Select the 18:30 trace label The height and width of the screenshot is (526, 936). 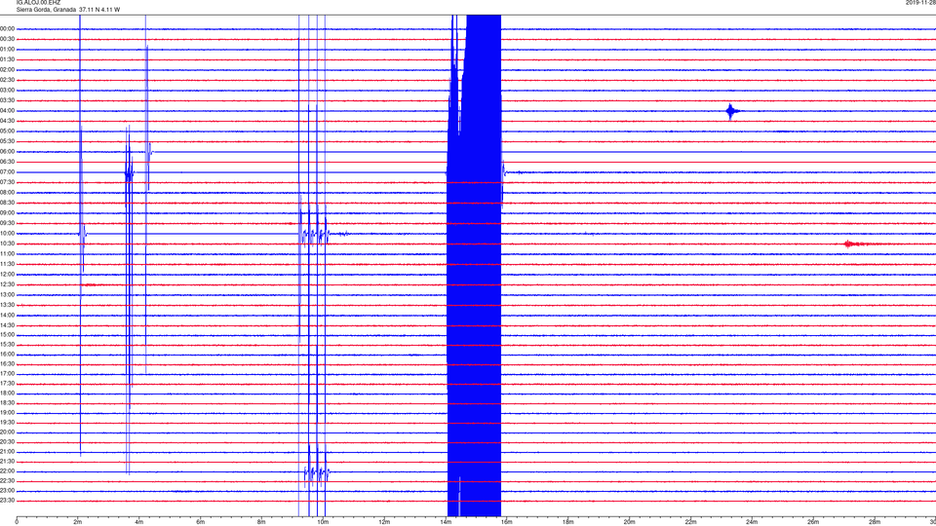pos(7,402)
